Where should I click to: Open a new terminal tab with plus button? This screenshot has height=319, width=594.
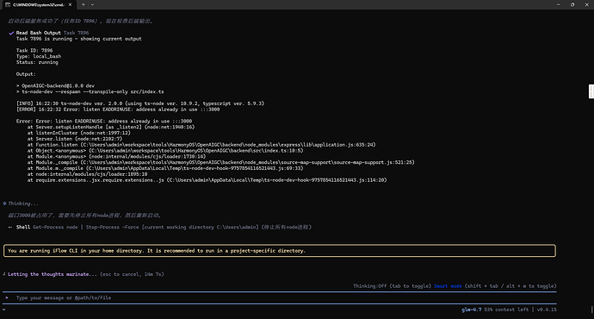coord(84,4)
